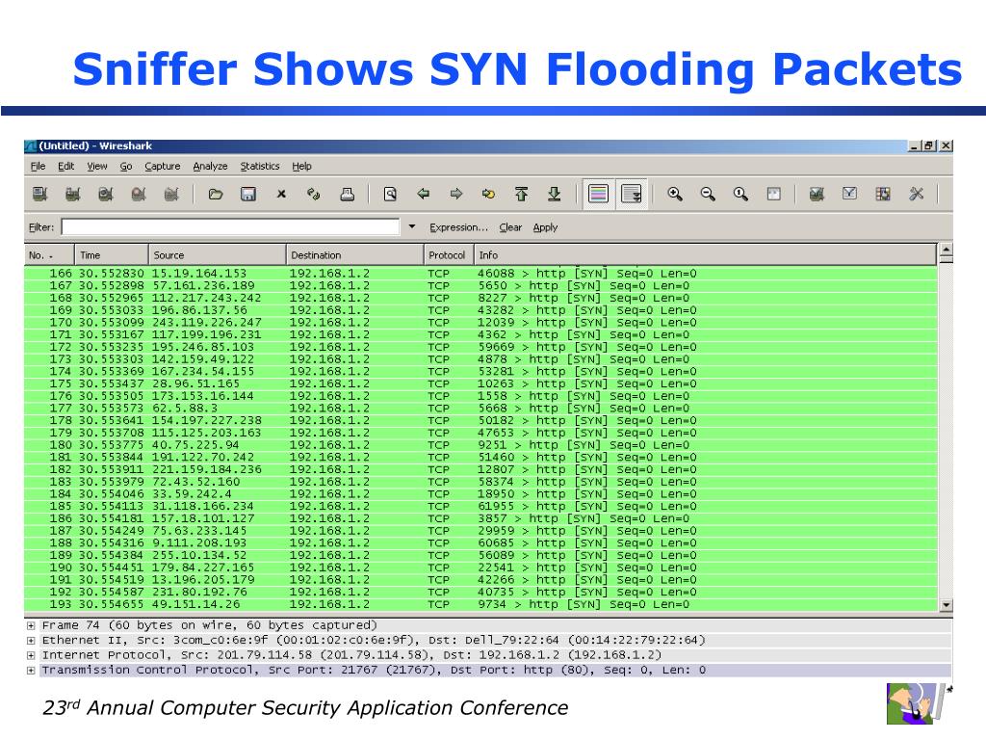Sort by the Source column header
The width and height of the screenshot is (986, 740).
click(x=218, y=254)
